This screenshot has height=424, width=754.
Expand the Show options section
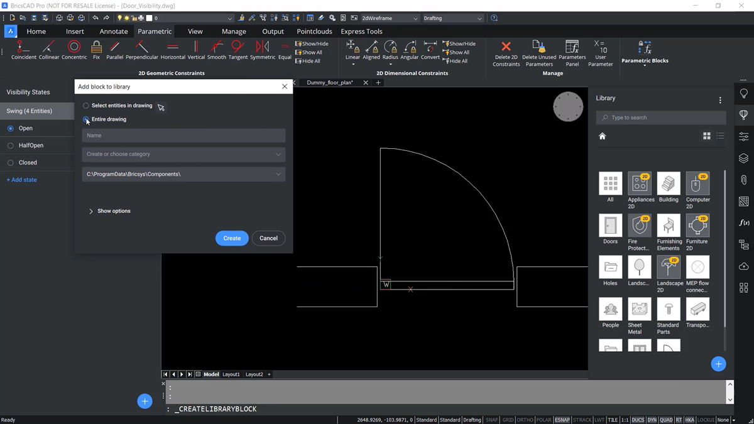(x=110, y=211)
